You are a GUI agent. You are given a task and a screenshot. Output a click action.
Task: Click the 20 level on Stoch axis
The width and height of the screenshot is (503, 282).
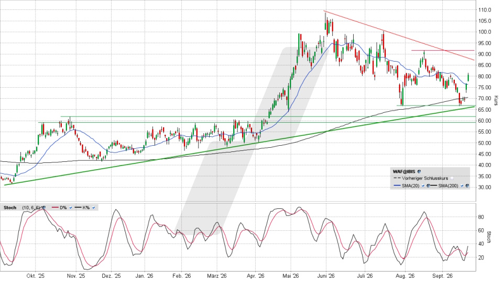point(481,257)
